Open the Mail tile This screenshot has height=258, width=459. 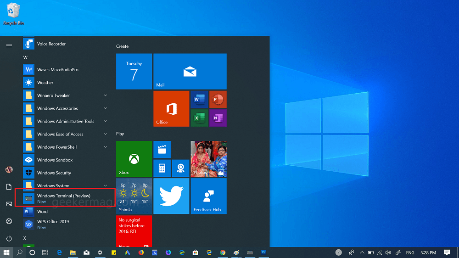point(190,72)
